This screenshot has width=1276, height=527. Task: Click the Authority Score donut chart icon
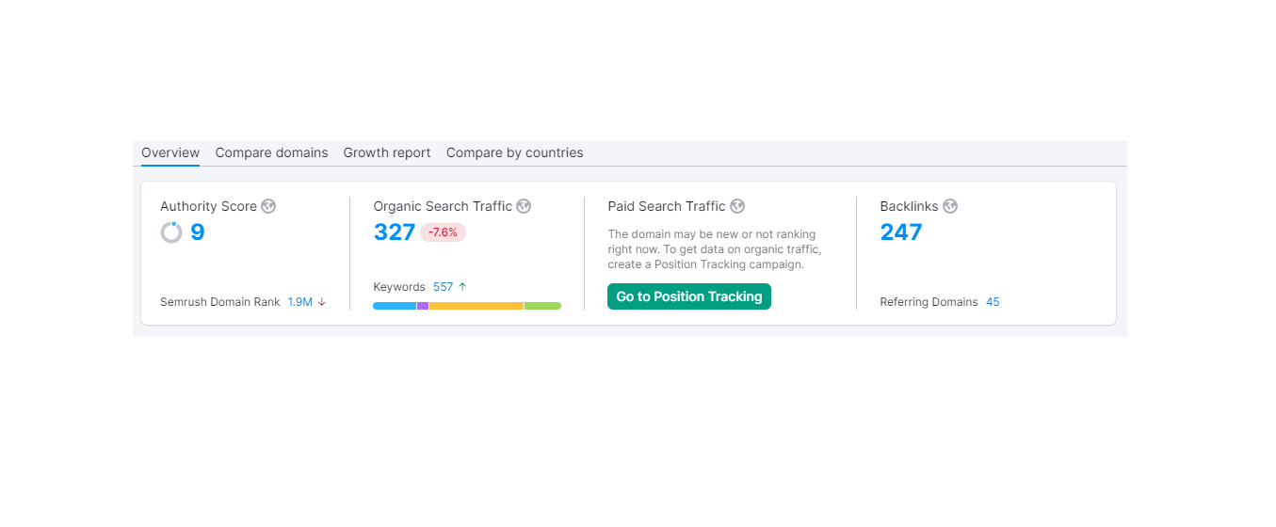point(171,232)
